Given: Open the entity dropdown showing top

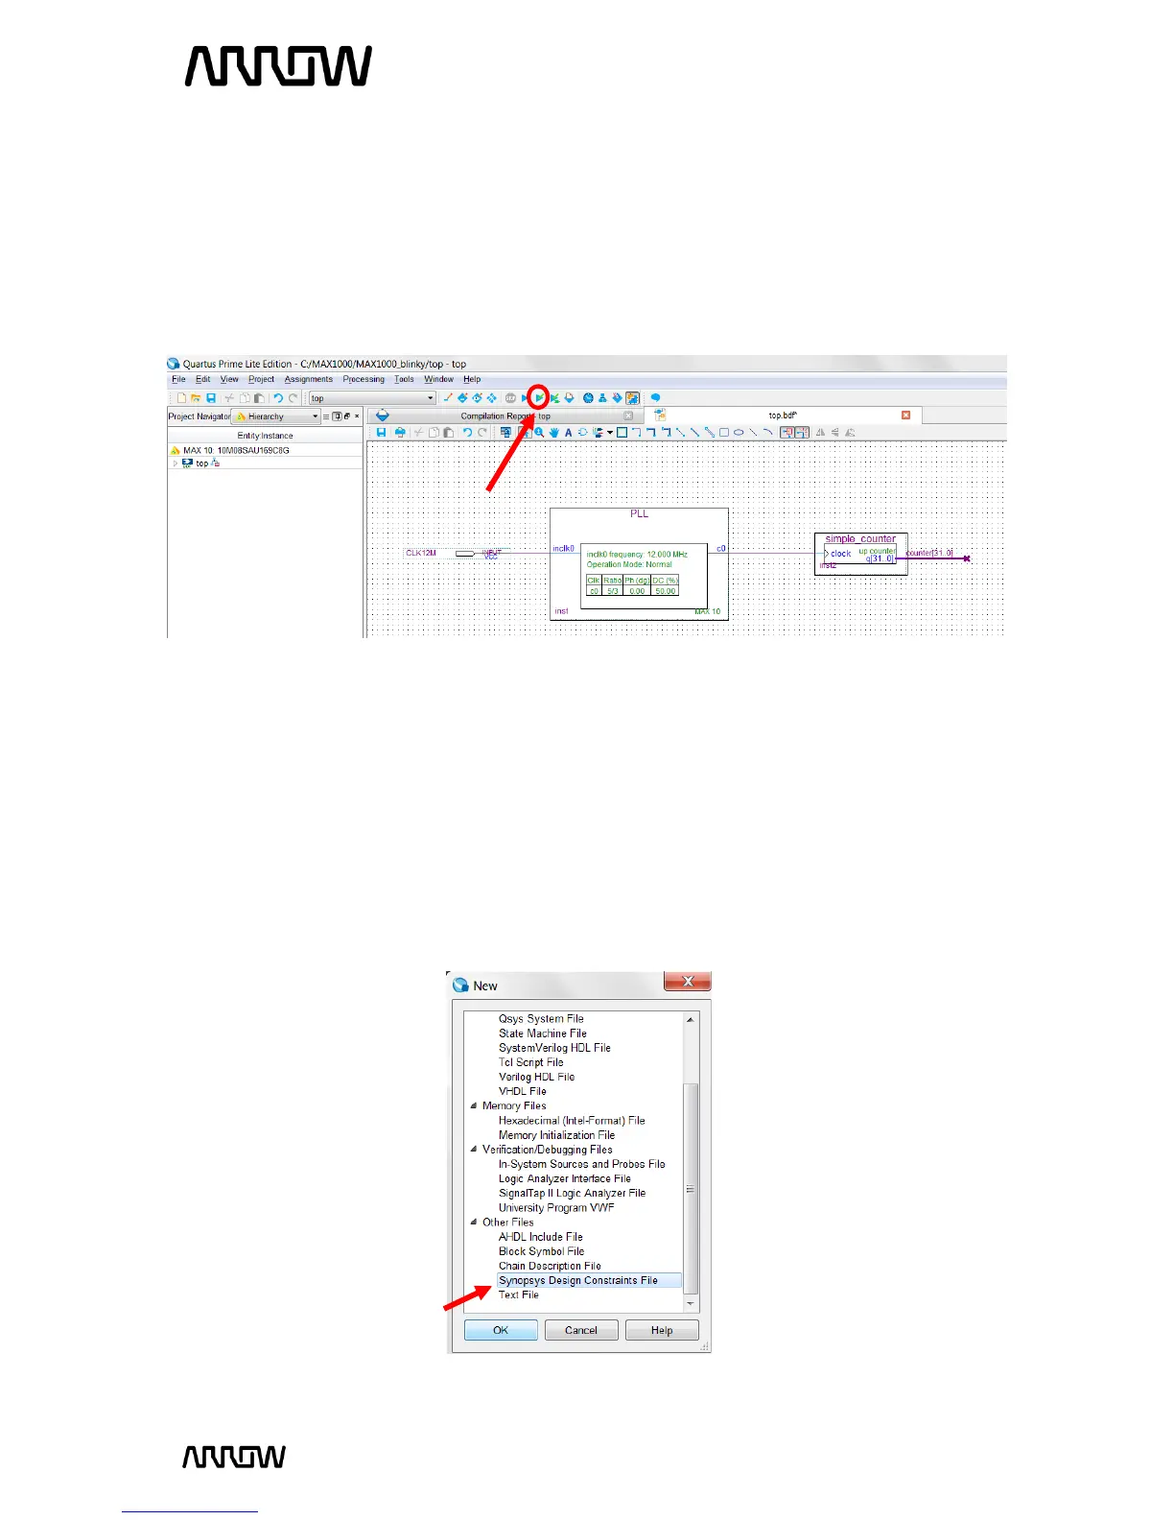Looking at the screenshot, I should coord(372,398).
